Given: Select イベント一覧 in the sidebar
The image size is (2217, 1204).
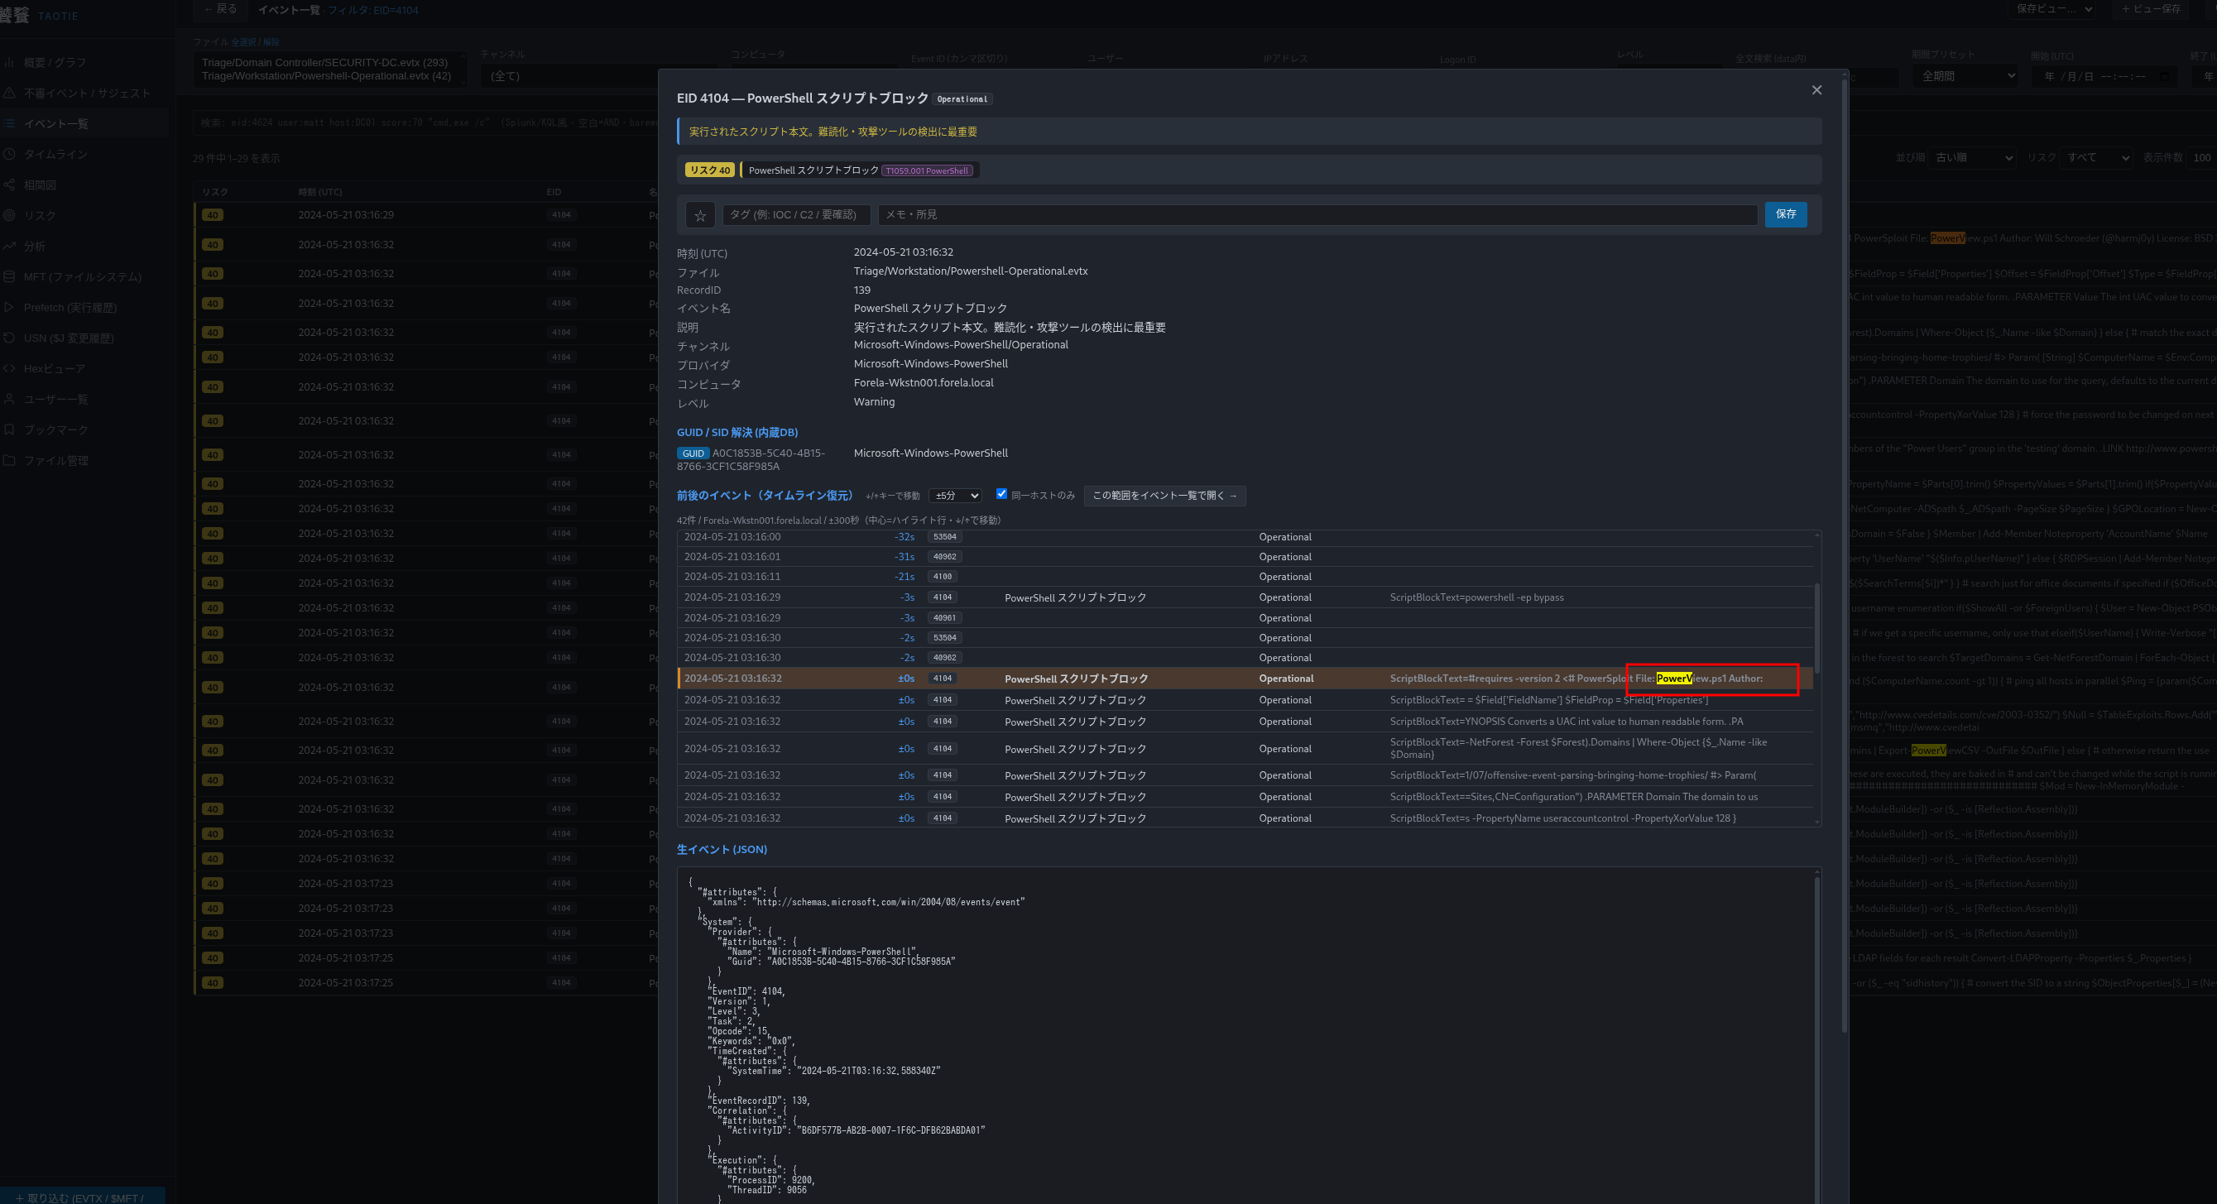Looking at the screenshot, I should (x=86, y=124).
